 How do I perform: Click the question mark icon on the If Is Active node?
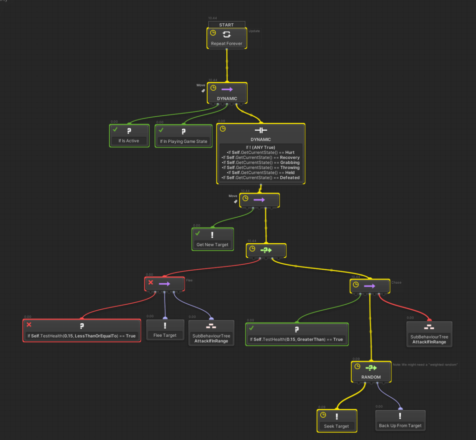[129, 131]
